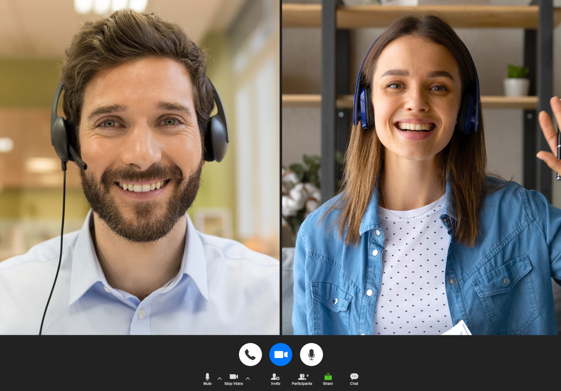This screenshot has height=391, width=561.
Task: Stop Video in the bottom toolbar
Action: [x=234, y=379]
